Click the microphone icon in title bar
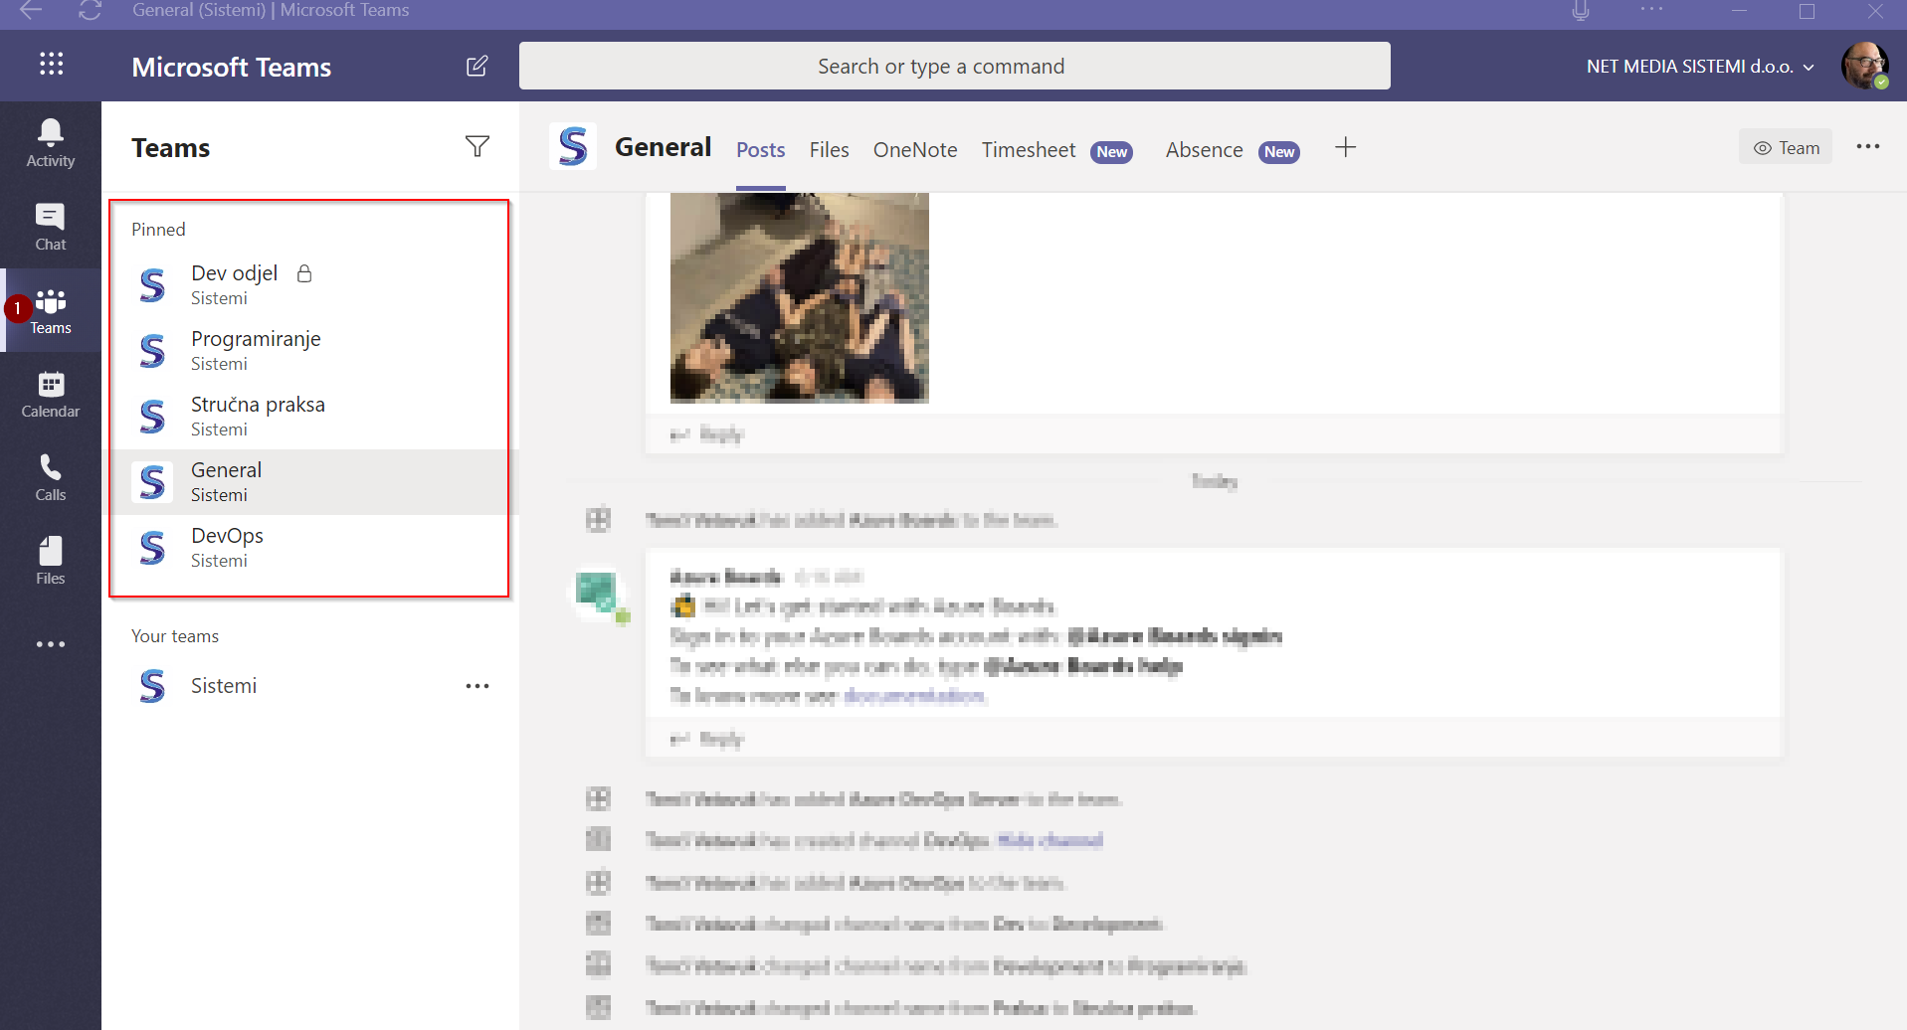This screenshot has height=1030, width=1907. point(1581,11)
